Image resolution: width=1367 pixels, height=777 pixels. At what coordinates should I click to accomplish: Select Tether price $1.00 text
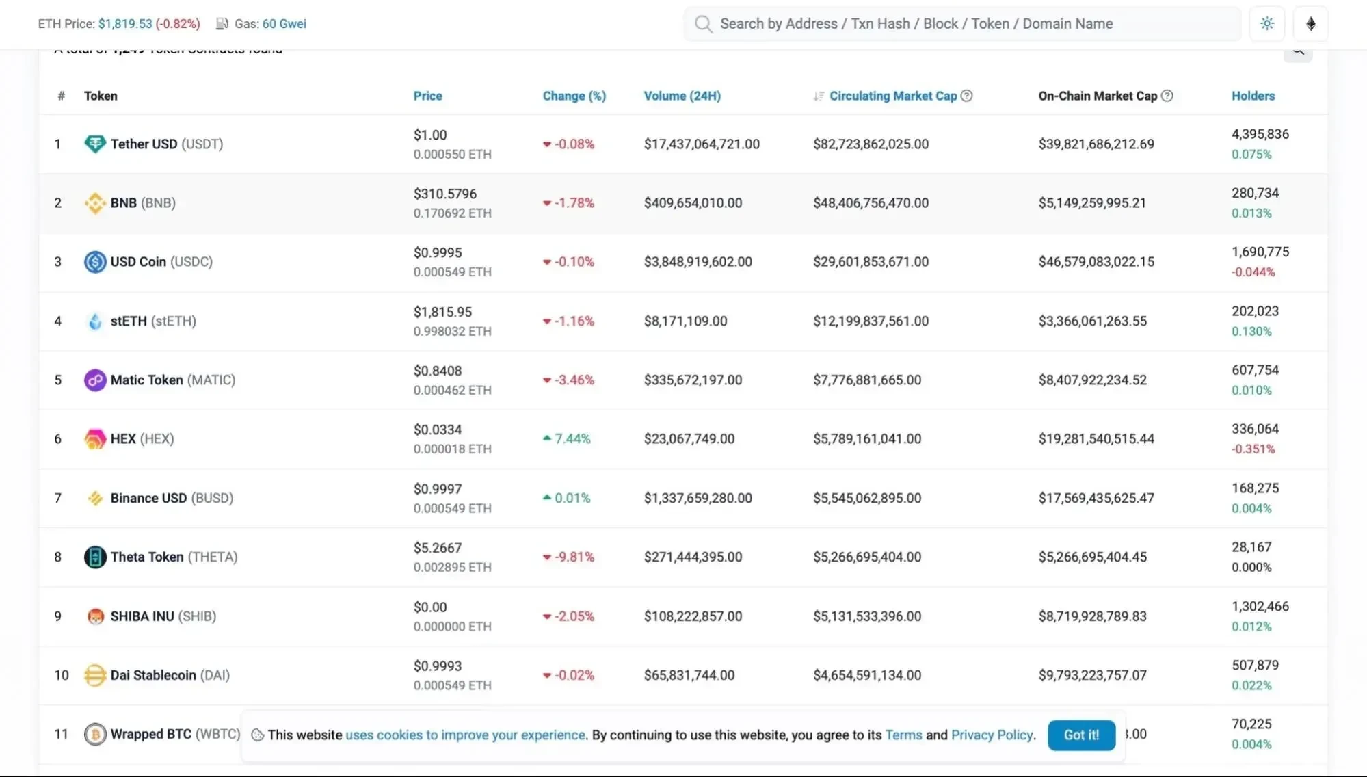(x=429, y=135)
